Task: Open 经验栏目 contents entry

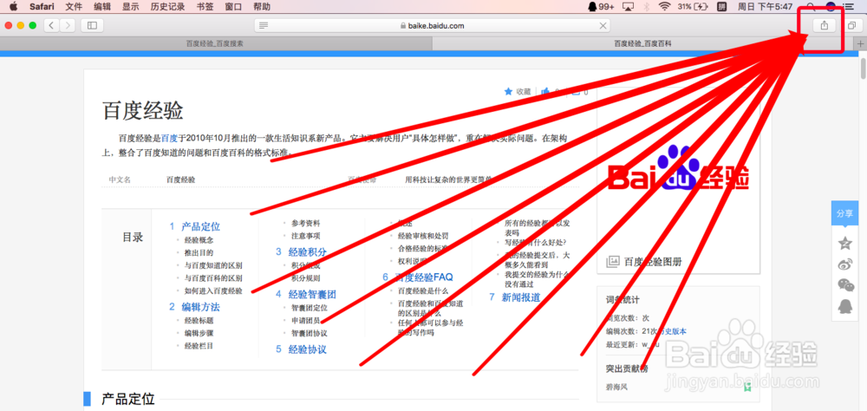Action: (199, 346)
